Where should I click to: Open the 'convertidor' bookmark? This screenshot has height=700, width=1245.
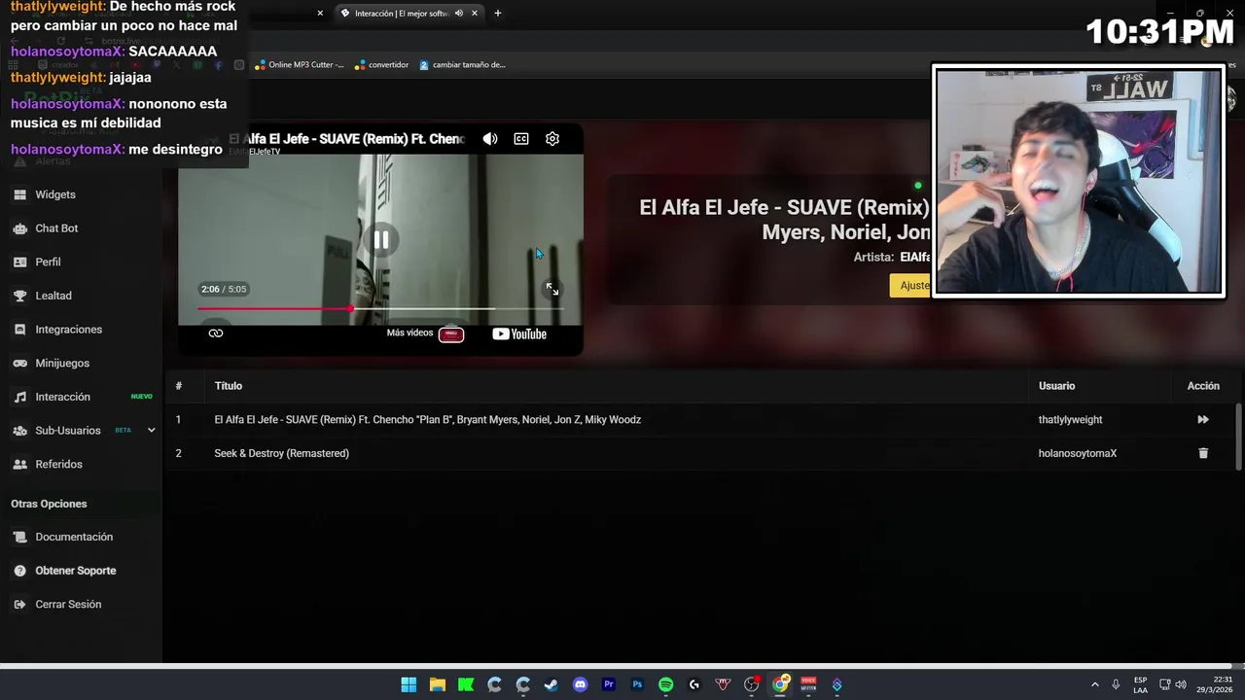point(381,65)
